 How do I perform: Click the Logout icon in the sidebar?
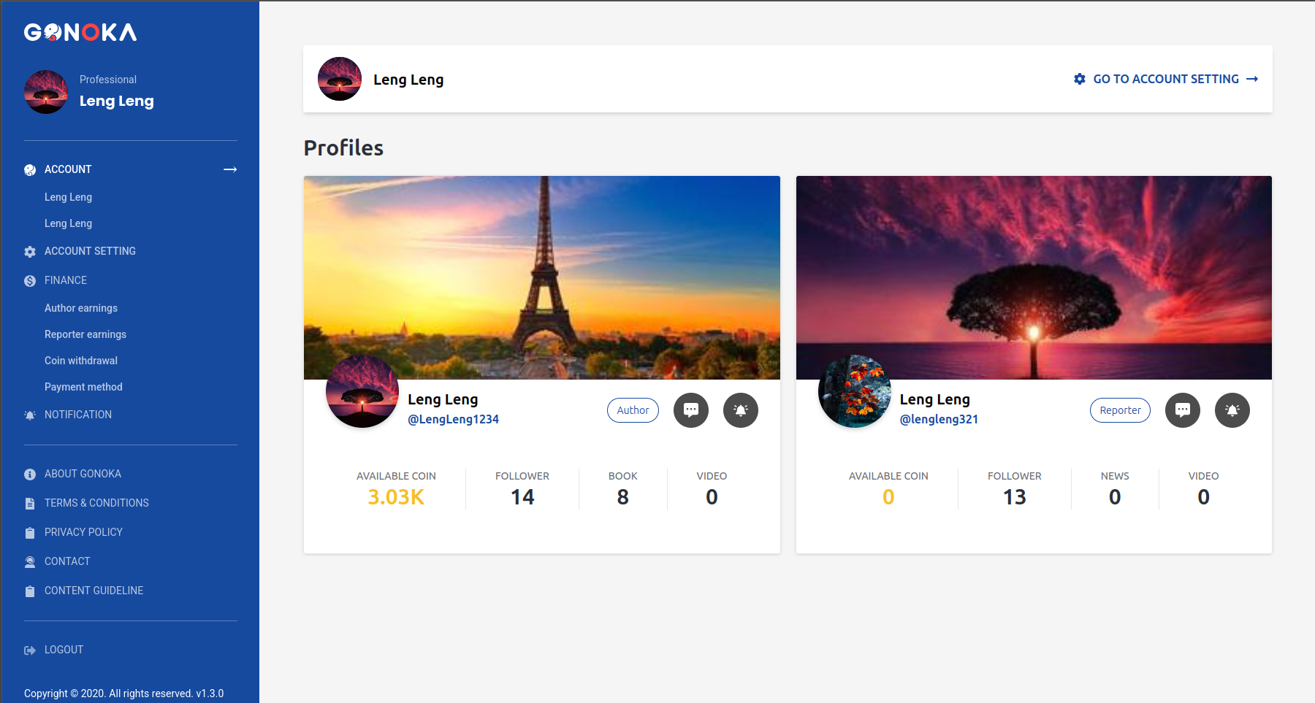[x=30, y=650]
